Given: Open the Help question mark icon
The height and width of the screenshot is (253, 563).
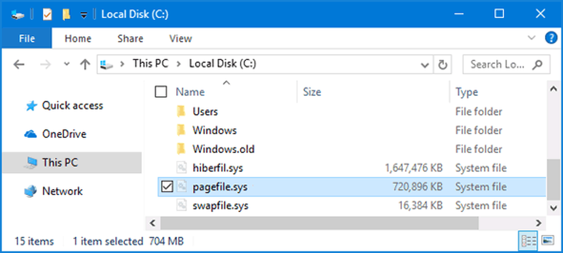Looking at the screenshot, I should tap(551, 38).
